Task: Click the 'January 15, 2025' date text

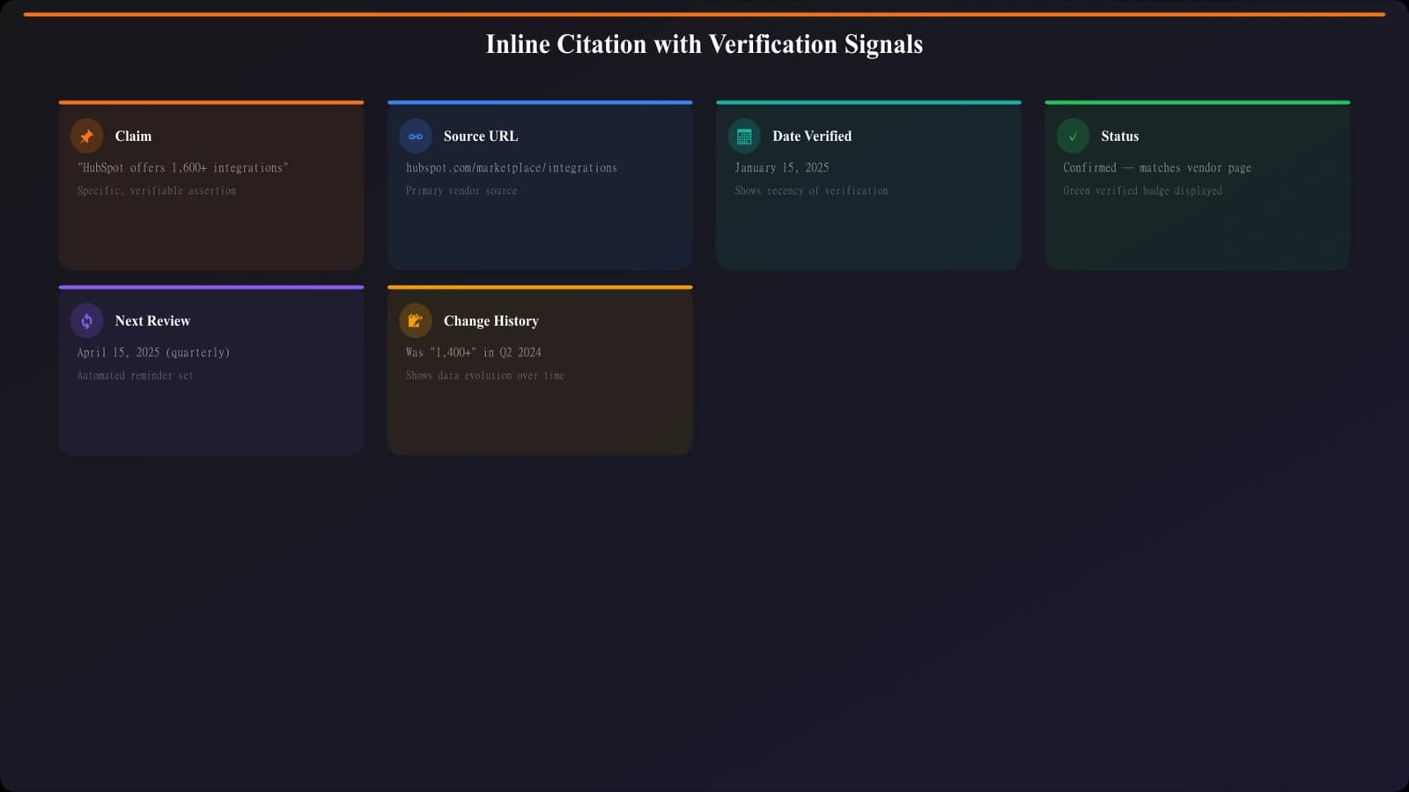Action: pyautogui.click(x=781, y=167)
